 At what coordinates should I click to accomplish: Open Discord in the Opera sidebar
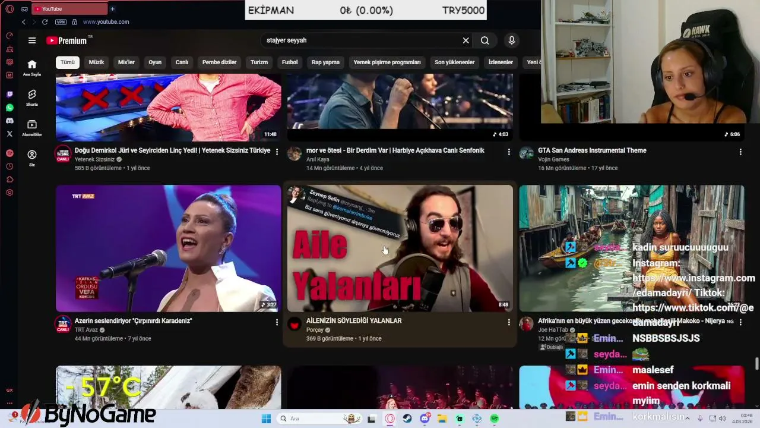point(9,121)
